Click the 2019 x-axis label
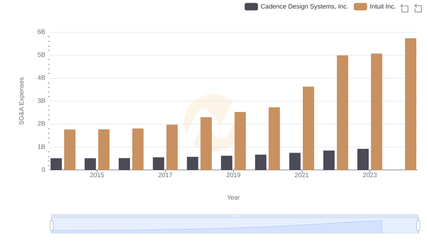The image size is (428, 246). tap(233, 175)
